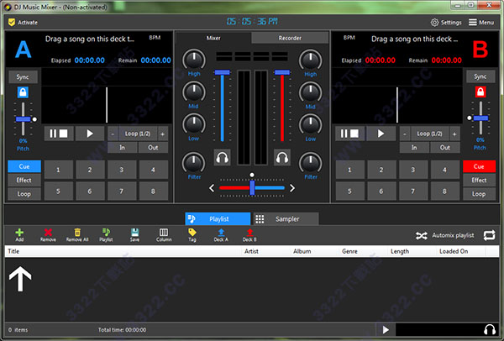Decrease Deck A loop length with minus
504x341 pixels.
(113, 134)
